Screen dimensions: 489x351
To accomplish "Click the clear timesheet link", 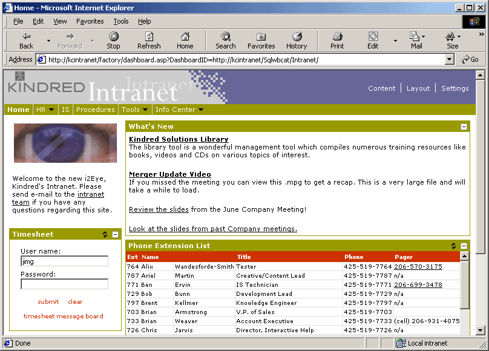I will point(75,302).
